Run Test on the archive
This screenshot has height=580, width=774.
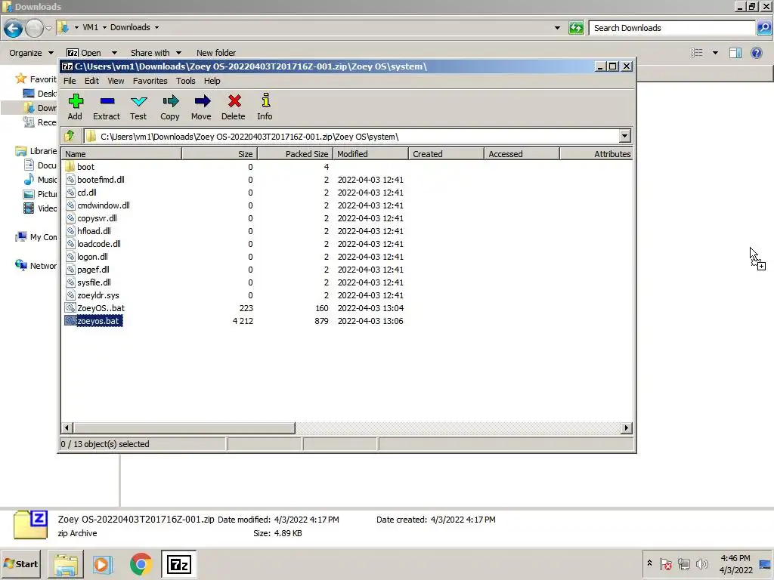pos(139,102)
